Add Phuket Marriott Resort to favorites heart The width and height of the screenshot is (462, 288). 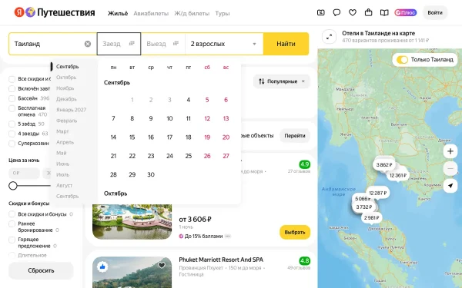tap(162, 265)
